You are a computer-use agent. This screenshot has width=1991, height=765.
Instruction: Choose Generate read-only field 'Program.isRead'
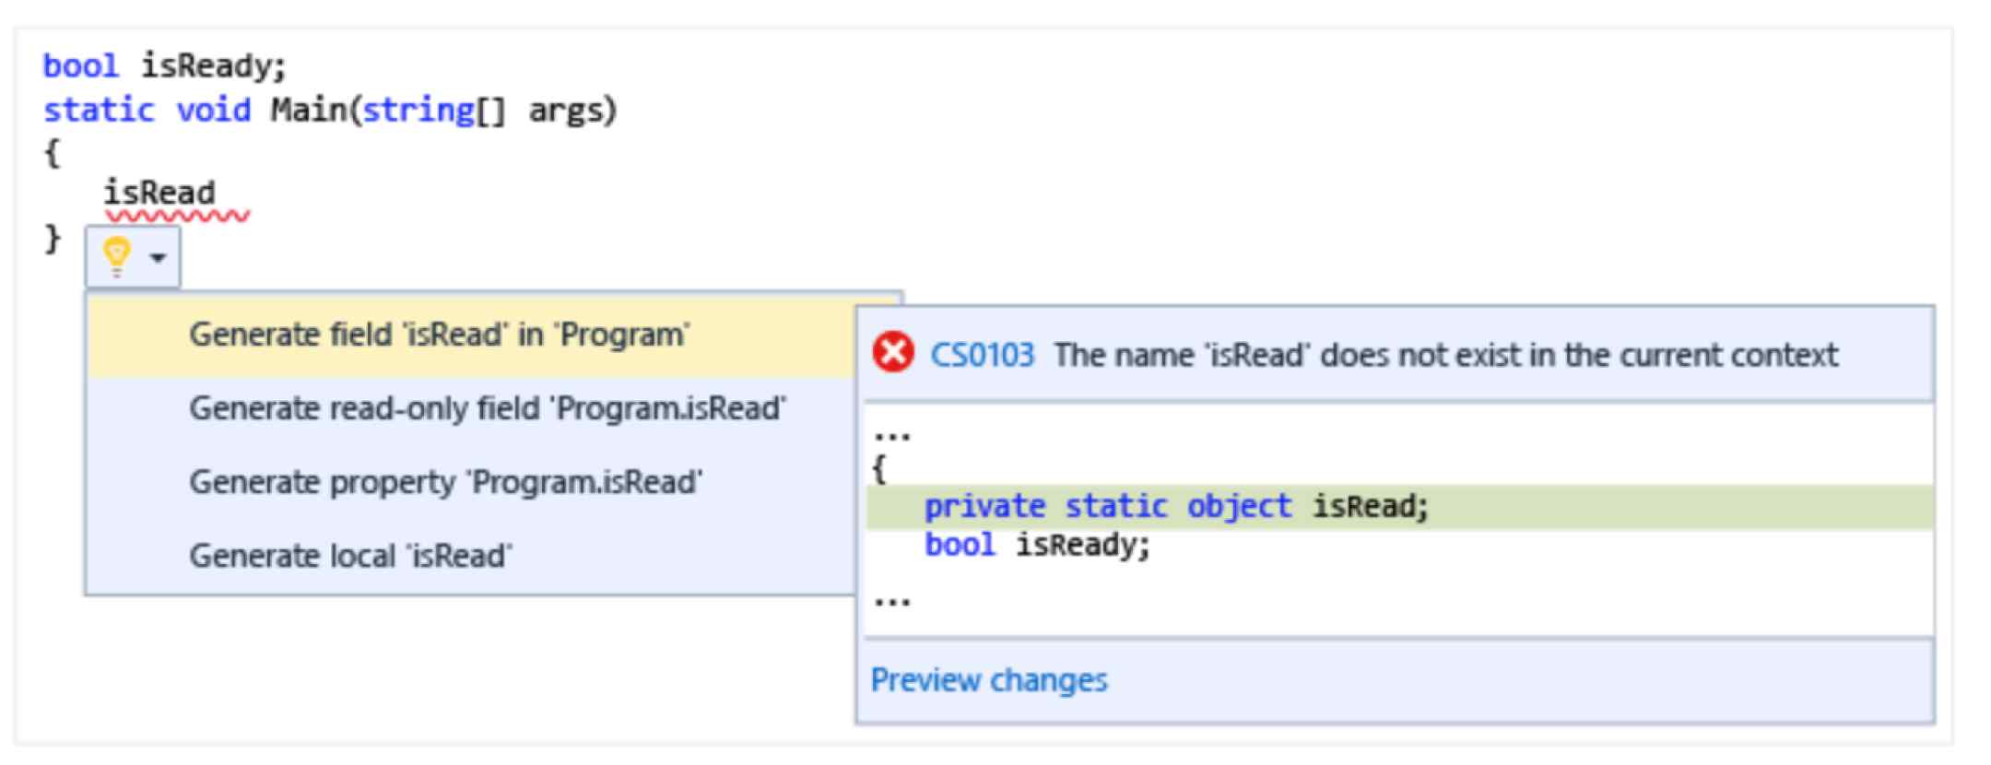[487, 408]
